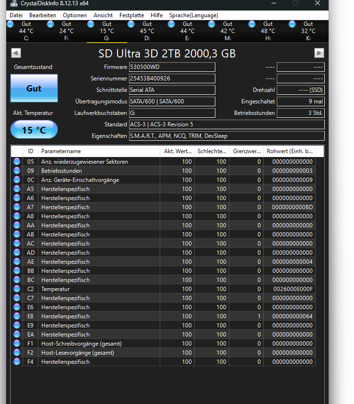Select row Anz. wiederzugewiesener Sektoren
The image size is (354, 404).
(x=163, y=161)
